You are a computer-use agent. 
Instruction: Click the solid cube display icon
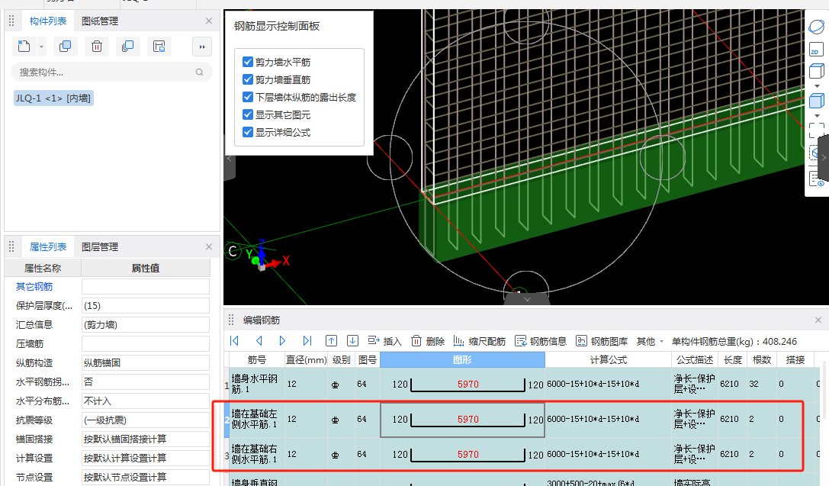pos(816,101)
